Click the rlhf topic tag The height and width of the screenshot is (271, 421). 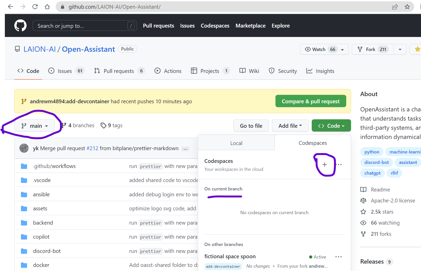pos(394,173)
